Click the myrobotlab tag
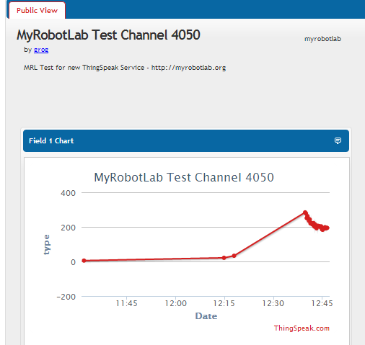This screenshot has height=345, width=365. pyautogui.click(x=322, y=39)
